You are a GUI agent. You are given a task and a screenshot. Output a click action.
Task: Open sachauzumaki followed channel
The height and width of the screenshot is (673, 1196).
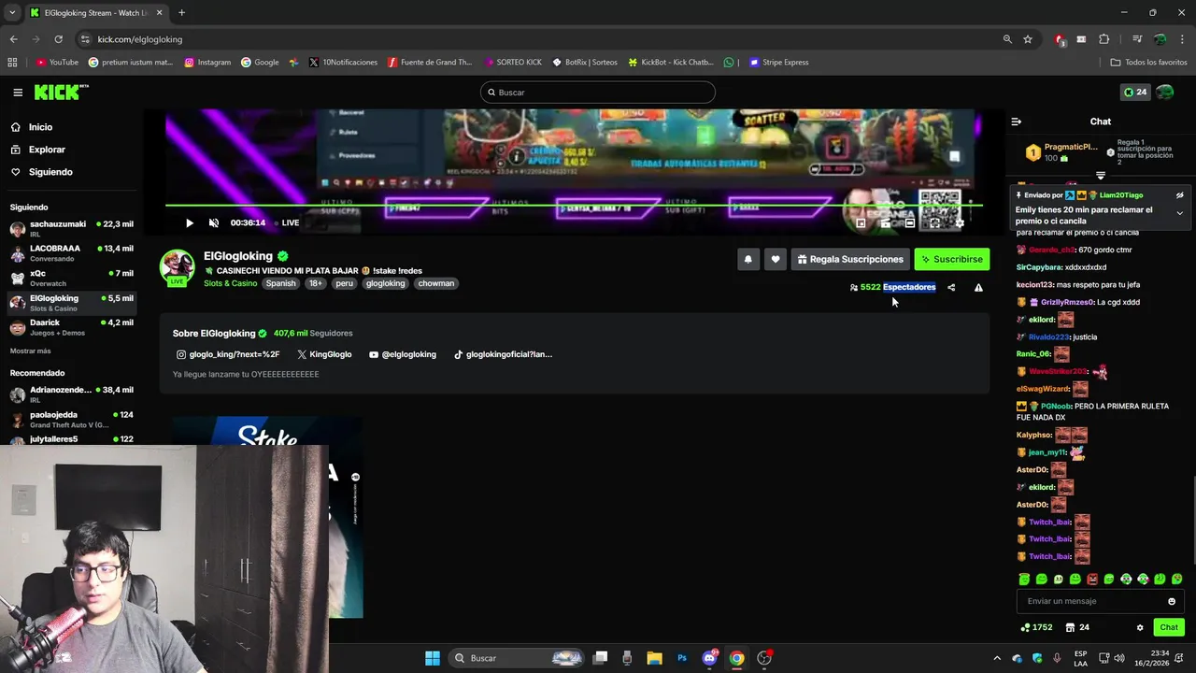[x=72, y=228]
